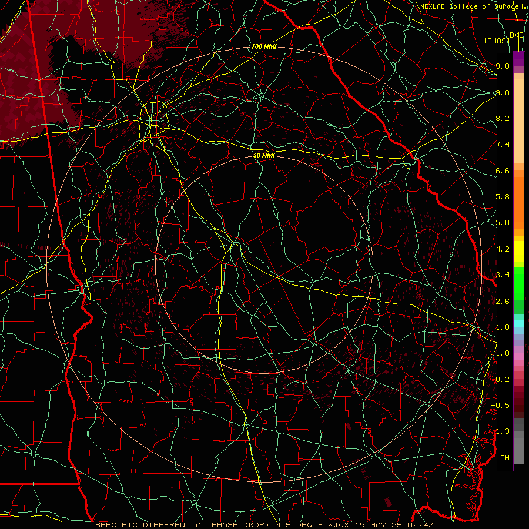This screenshot has width=529, height=529.
Task: Click the [PHAS] legend heading
Action: click(497, 41)
